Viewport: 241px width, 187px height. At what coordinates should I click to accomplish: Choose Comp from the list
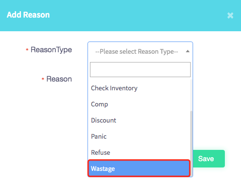(139, 104)
